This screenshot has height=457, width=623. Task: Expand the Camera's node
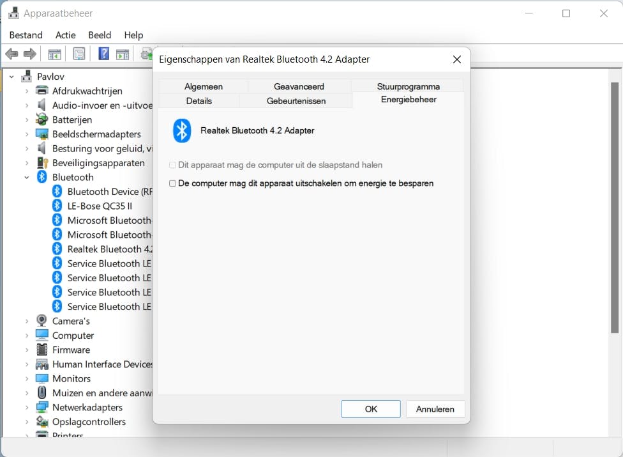click(x=27, y=321)
